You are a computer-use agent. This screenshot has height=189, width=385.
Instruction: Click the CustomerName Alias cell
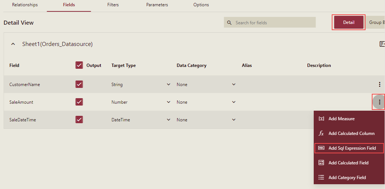click(x=272, y=85)
